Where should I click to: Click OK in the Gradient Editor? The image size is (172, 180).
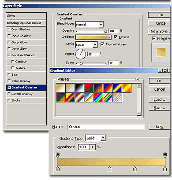(160, 81)
